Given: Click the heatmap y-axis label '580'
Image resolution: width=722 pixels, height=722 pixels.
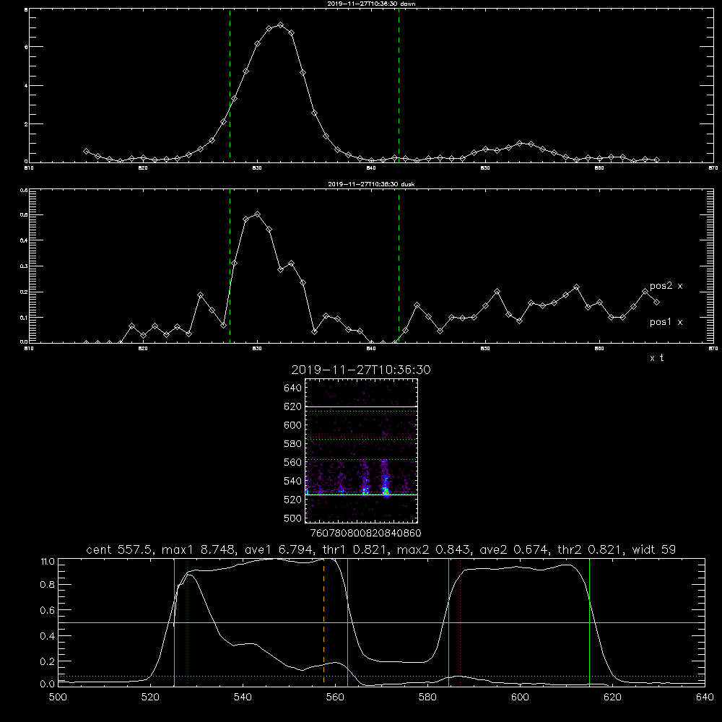Looking at the screenshot, I should coord(293,444).
